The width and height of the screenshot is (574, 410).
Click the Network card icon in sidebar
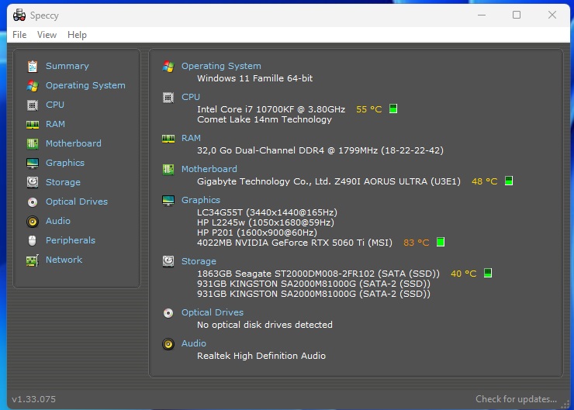pos(33,260)
